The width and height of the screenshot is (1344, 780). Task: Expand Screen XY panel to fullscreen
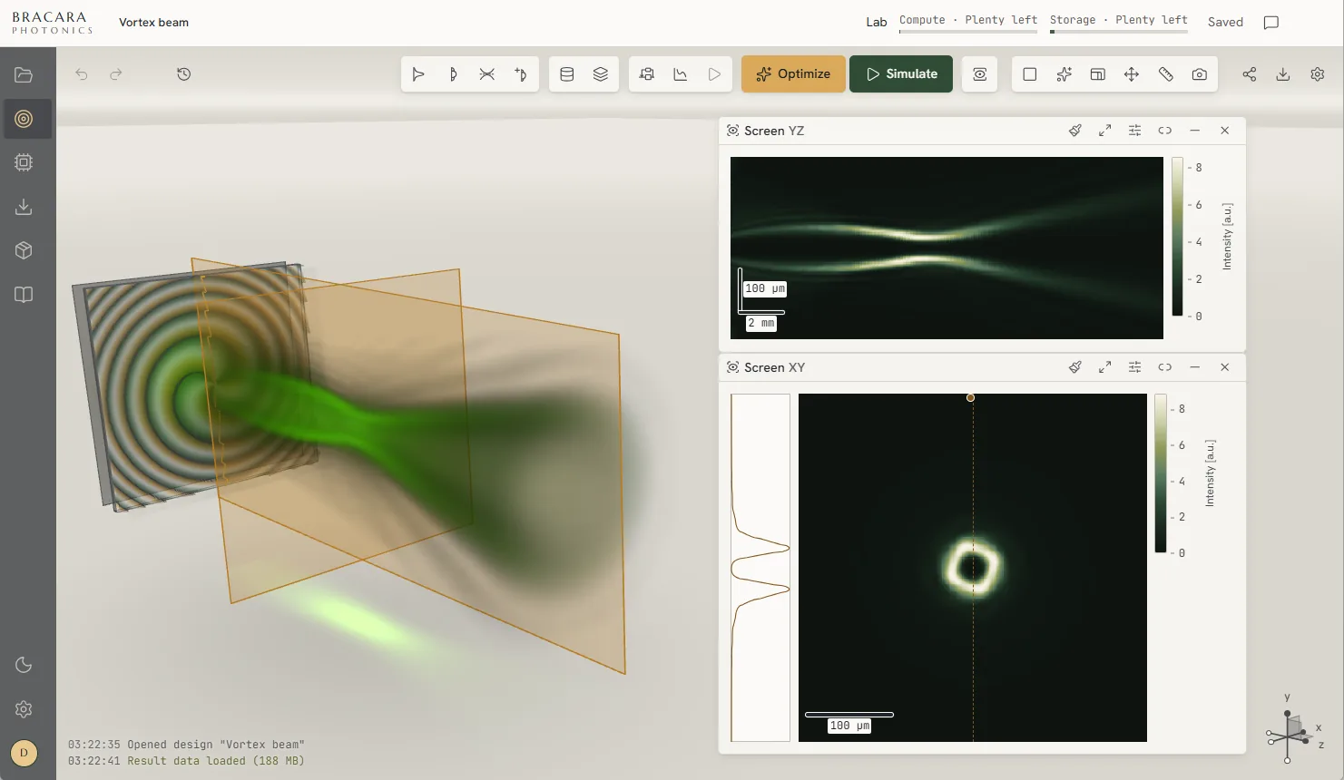[x=1105, y=367]
